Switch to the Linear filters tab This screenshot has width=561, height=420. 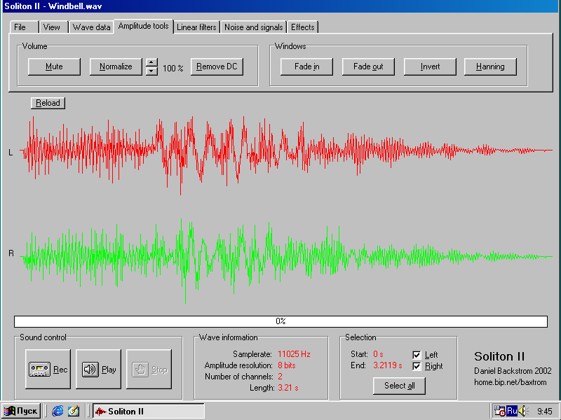point(196,27)
